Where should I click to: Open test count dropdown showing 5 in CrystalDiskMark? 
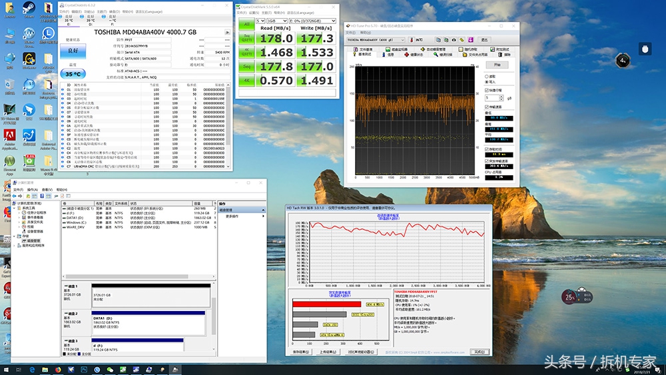point(260,21)
